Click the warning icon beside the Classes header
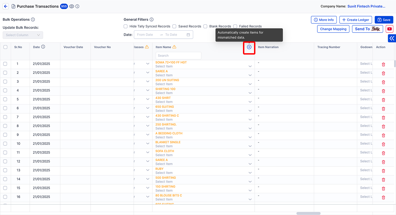 click(x=147, y=47)
